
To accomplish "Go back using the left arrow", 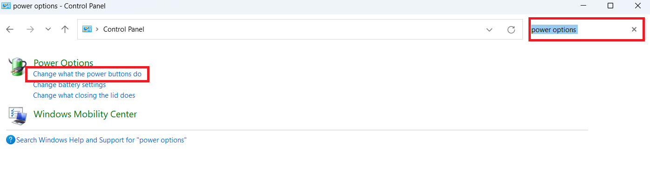I will click(x=10, y=29).
